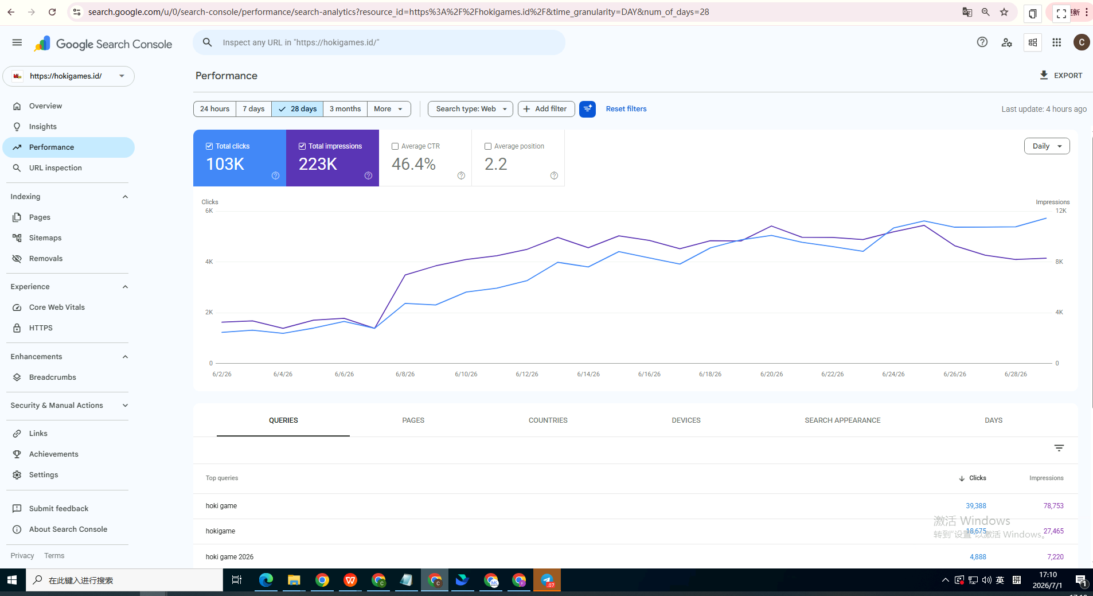Open the Sitemaps page
This screenshot has width=1093, height=596.
(x=69, y=238)
